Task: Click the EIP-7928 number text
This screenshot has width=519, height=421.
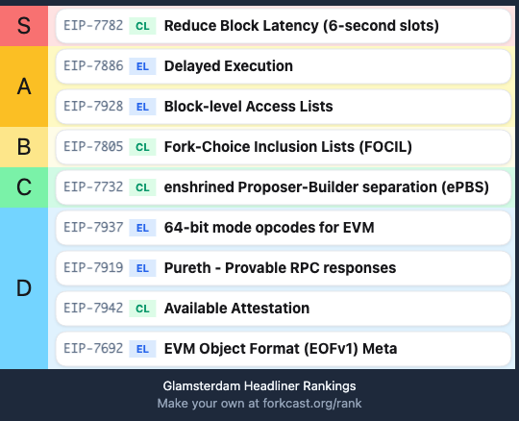Action: pyautogui.click(x=93, y=107)
